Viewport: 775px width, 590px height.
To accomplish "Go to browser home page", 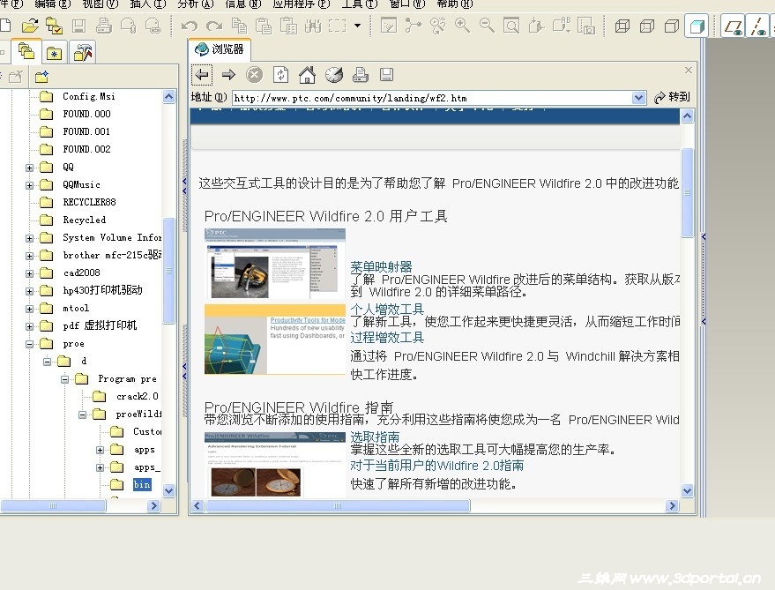I will tap(307, 75).
